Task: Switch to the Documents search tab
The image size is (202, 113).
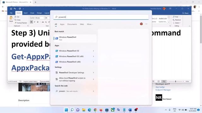Action: click(72, 24)
